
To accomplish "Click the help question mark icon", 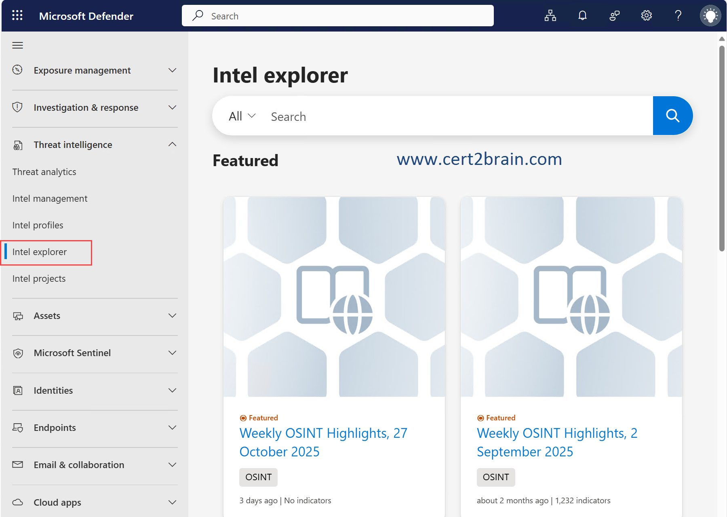I will pyautogui.click(x=678, y=16).
